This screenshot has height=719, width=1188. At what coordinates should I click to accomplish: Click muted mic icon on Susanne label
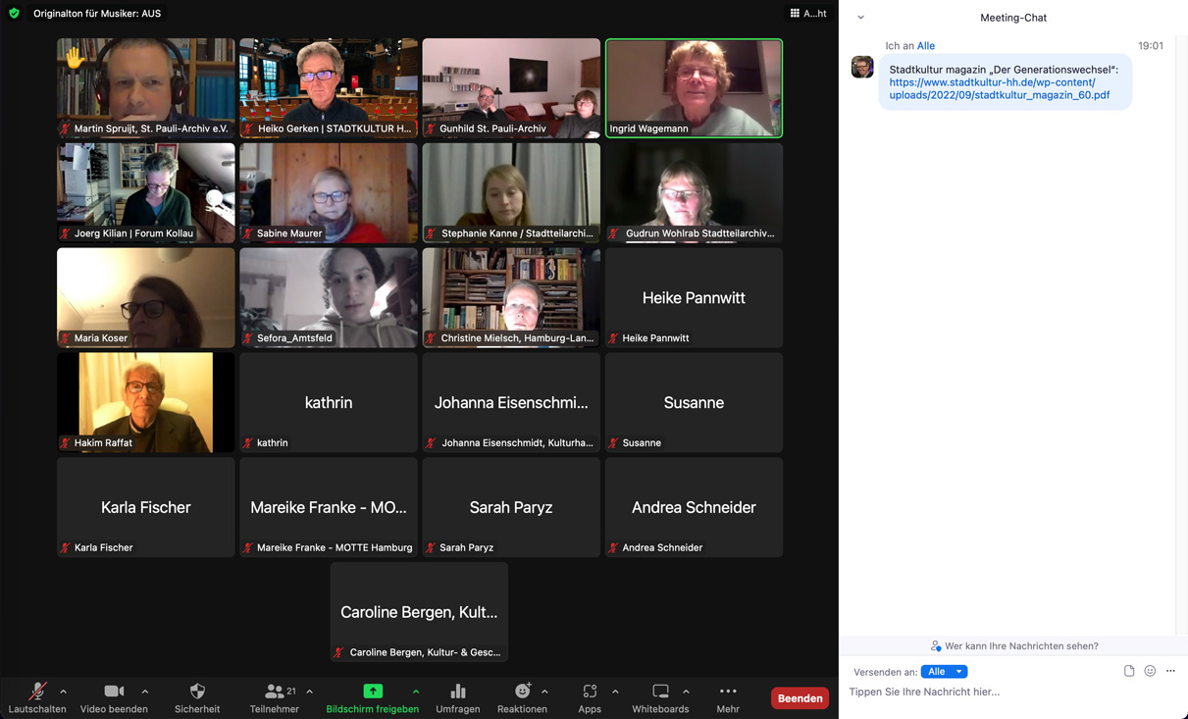coord(614,443)
